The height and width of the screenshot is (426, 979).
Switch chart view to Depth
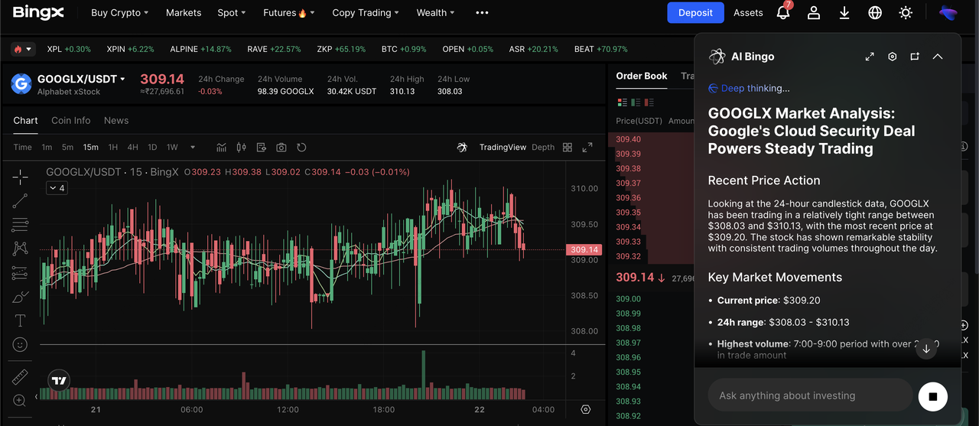[x=543, y=148]
